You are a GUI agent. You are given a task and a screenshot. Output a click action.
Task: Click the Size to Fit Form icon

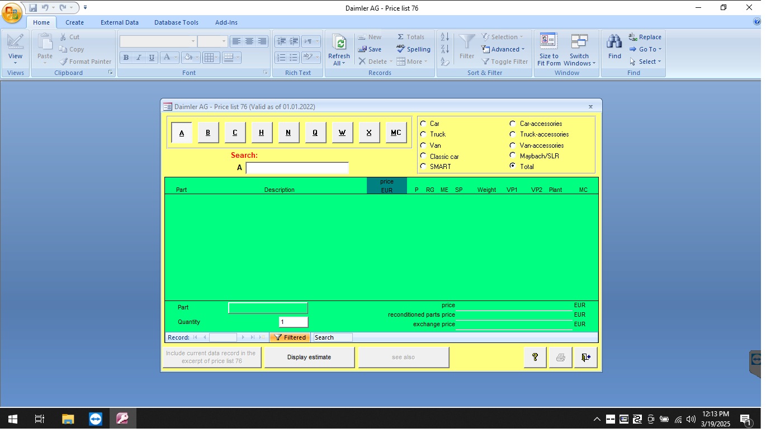pyautogui.click(x=549, y=43)
